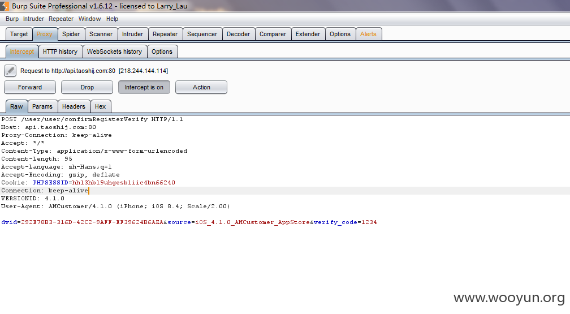Forward the intercepted request
This screenshot has width=570, height=314.
(x=30, y=87)
